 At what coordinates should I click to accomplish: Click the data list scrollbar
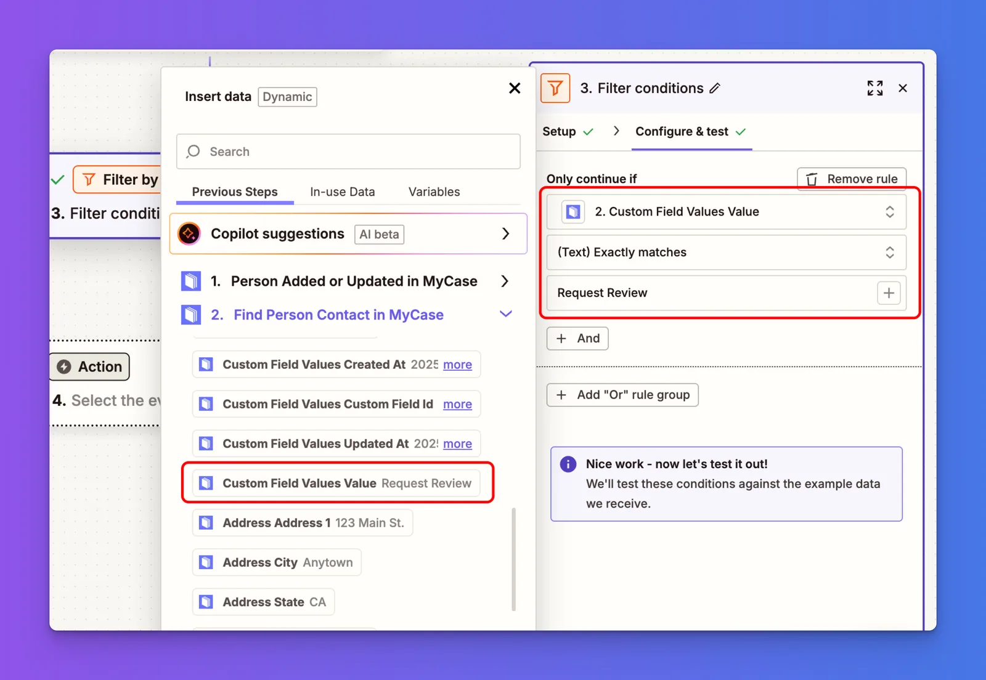[x=513, y=559]
